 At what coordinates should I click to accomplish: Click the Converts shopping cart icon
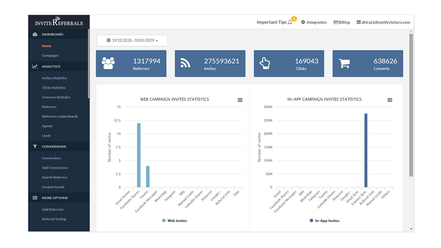tap(343, 63)
